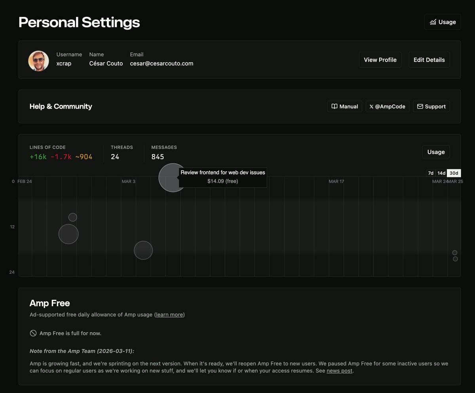Image resolution: width=475 pixels, height=393 pixels.
Task: Click the +16k lines added value
Action: click(x=38, y=157)
